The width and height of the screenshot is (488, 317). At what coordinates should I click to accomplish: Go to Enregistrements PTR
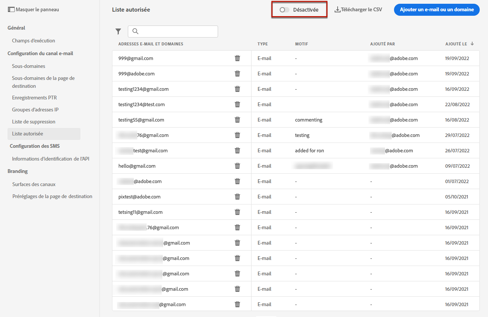(x=35, y=98)
